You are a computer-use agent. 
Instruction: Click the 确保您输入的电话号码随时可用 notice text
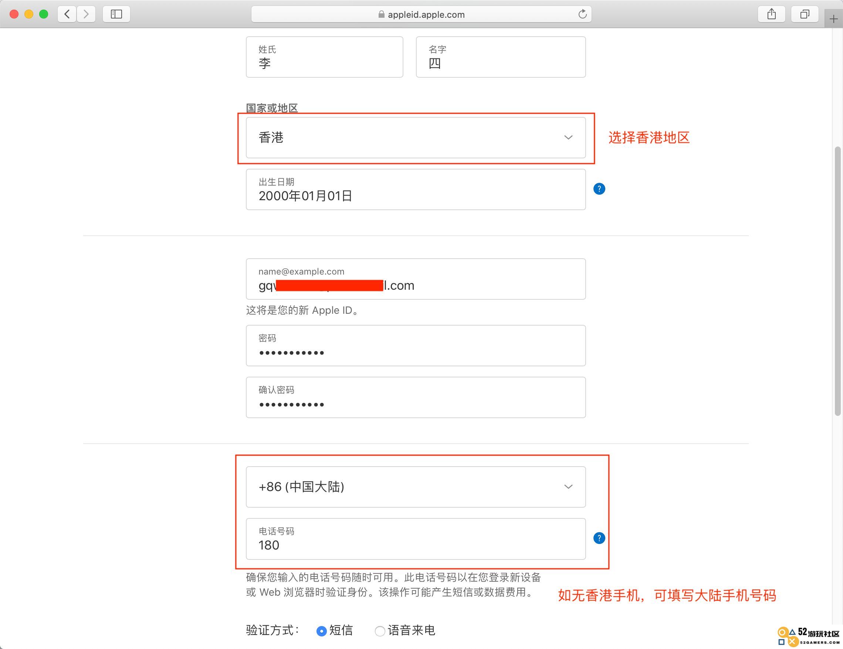tap(394, 585)
